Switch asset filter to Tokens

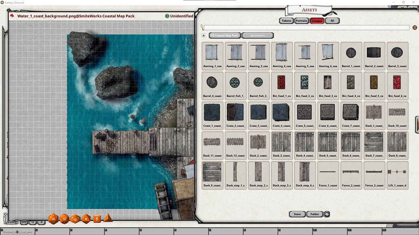point(286,21)
